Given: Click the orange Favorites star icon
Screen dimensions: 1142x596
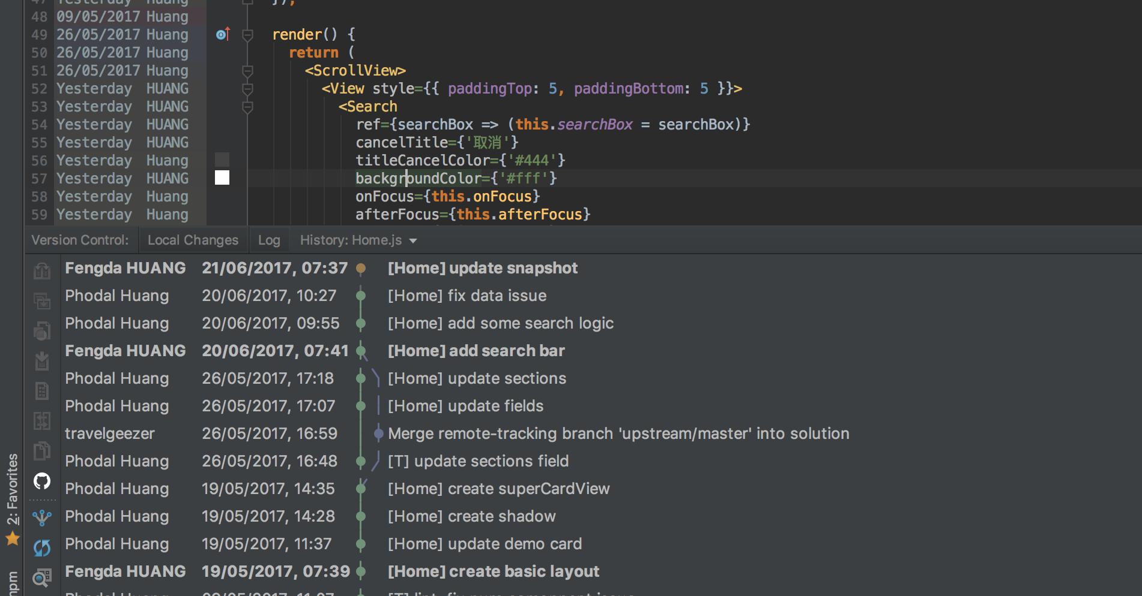Looking at the screenshot, I should [x=12, y=538].
